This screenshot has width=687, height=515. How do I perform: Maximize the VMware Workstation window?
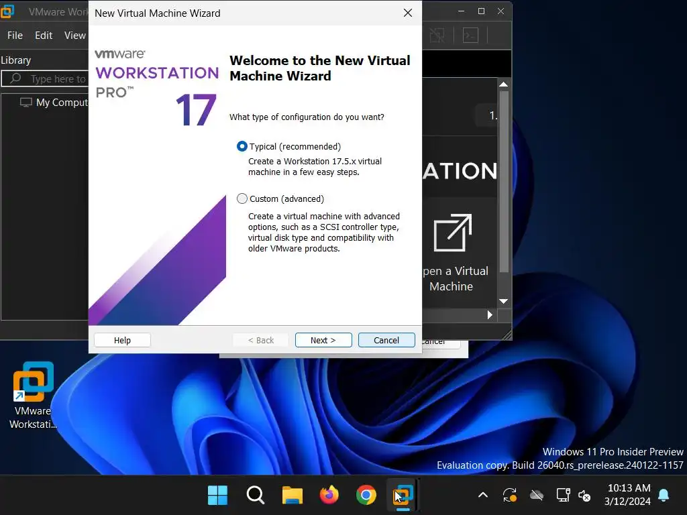pyautogui.click(x=481, y=11)
